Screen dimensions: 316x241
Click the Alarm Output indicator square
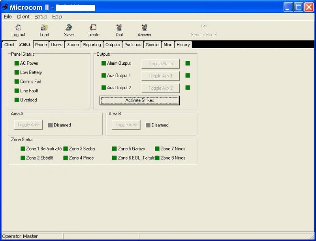pyautogui.click(x=103, y=63)
